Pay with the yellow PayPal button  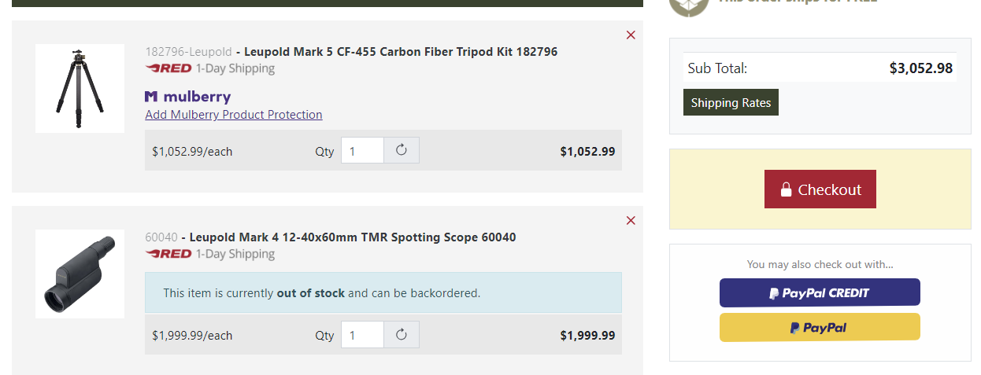pos(820,327)
